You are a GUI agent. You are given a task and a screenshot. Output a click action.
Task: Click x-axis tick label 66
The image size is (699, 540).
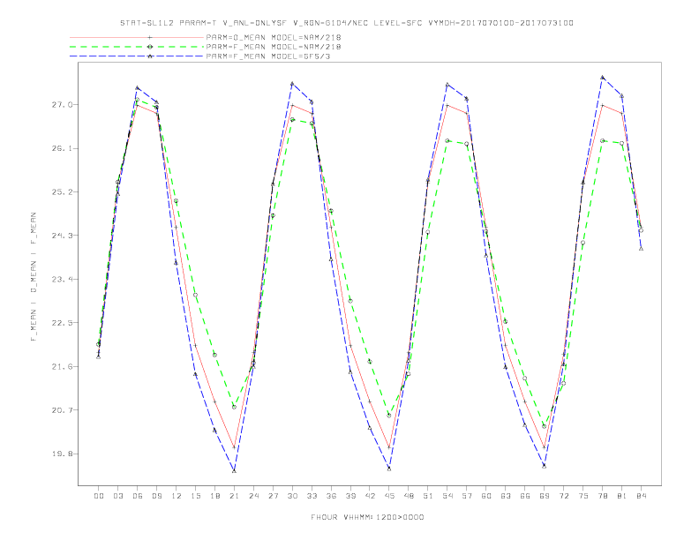pyautogui.click(x=525, y=496)
